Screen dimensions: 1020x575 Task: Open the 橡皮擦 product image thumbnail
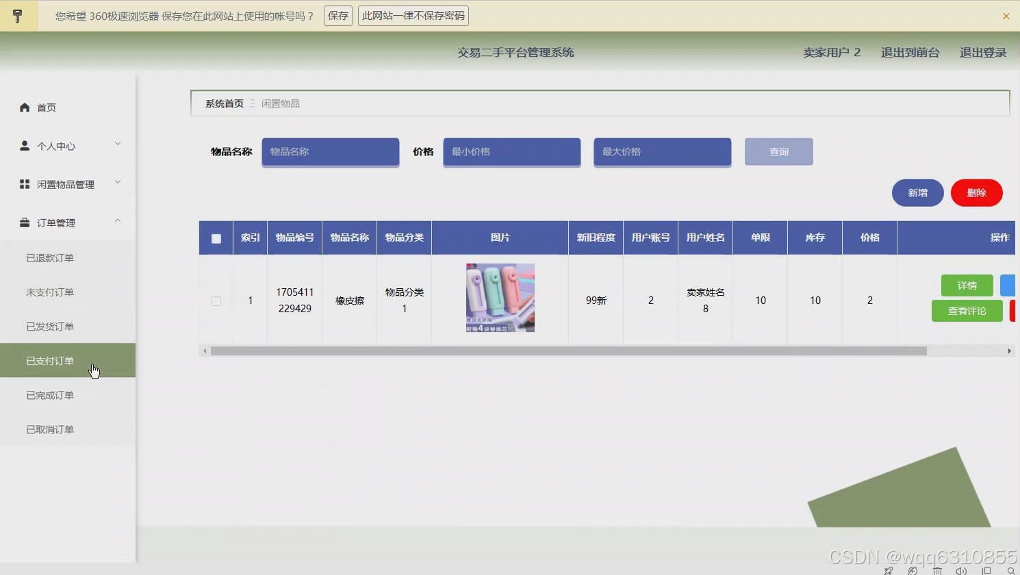point(500,298)
